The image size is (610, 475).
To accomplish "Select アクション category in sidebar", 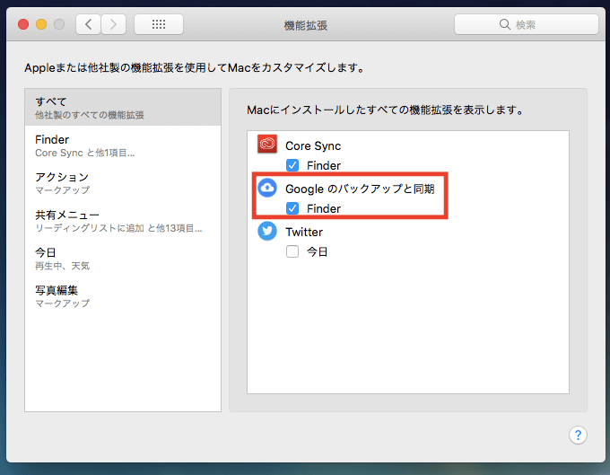I will [123, 183].
